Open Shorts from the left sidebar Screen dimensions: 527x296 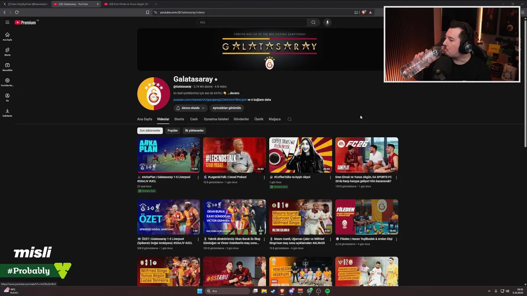click(x=7, y=52)
